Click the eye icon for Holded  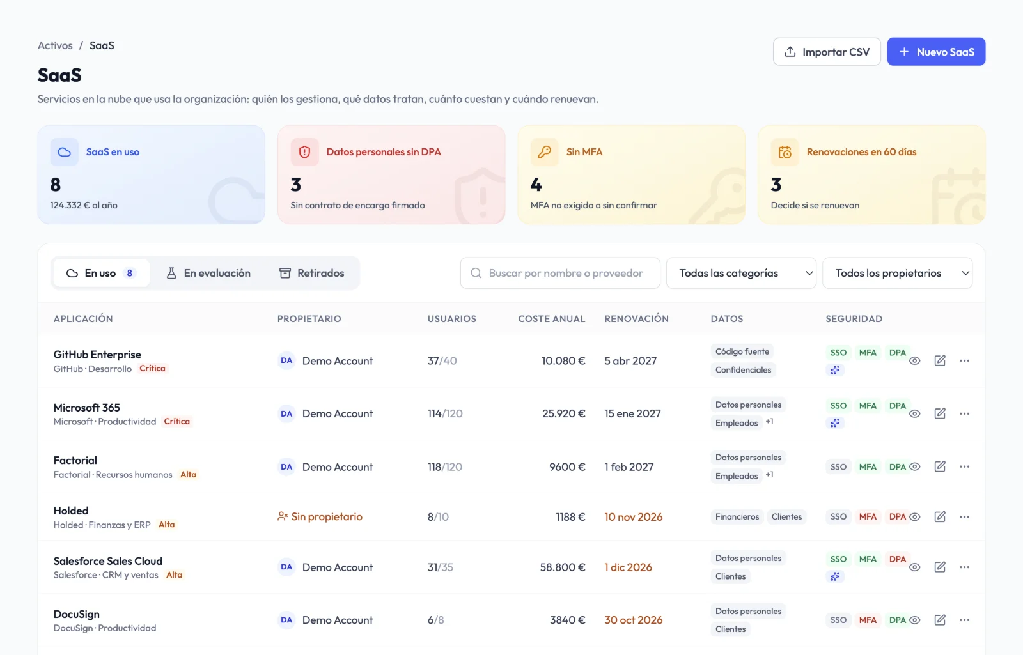(915, 516)
